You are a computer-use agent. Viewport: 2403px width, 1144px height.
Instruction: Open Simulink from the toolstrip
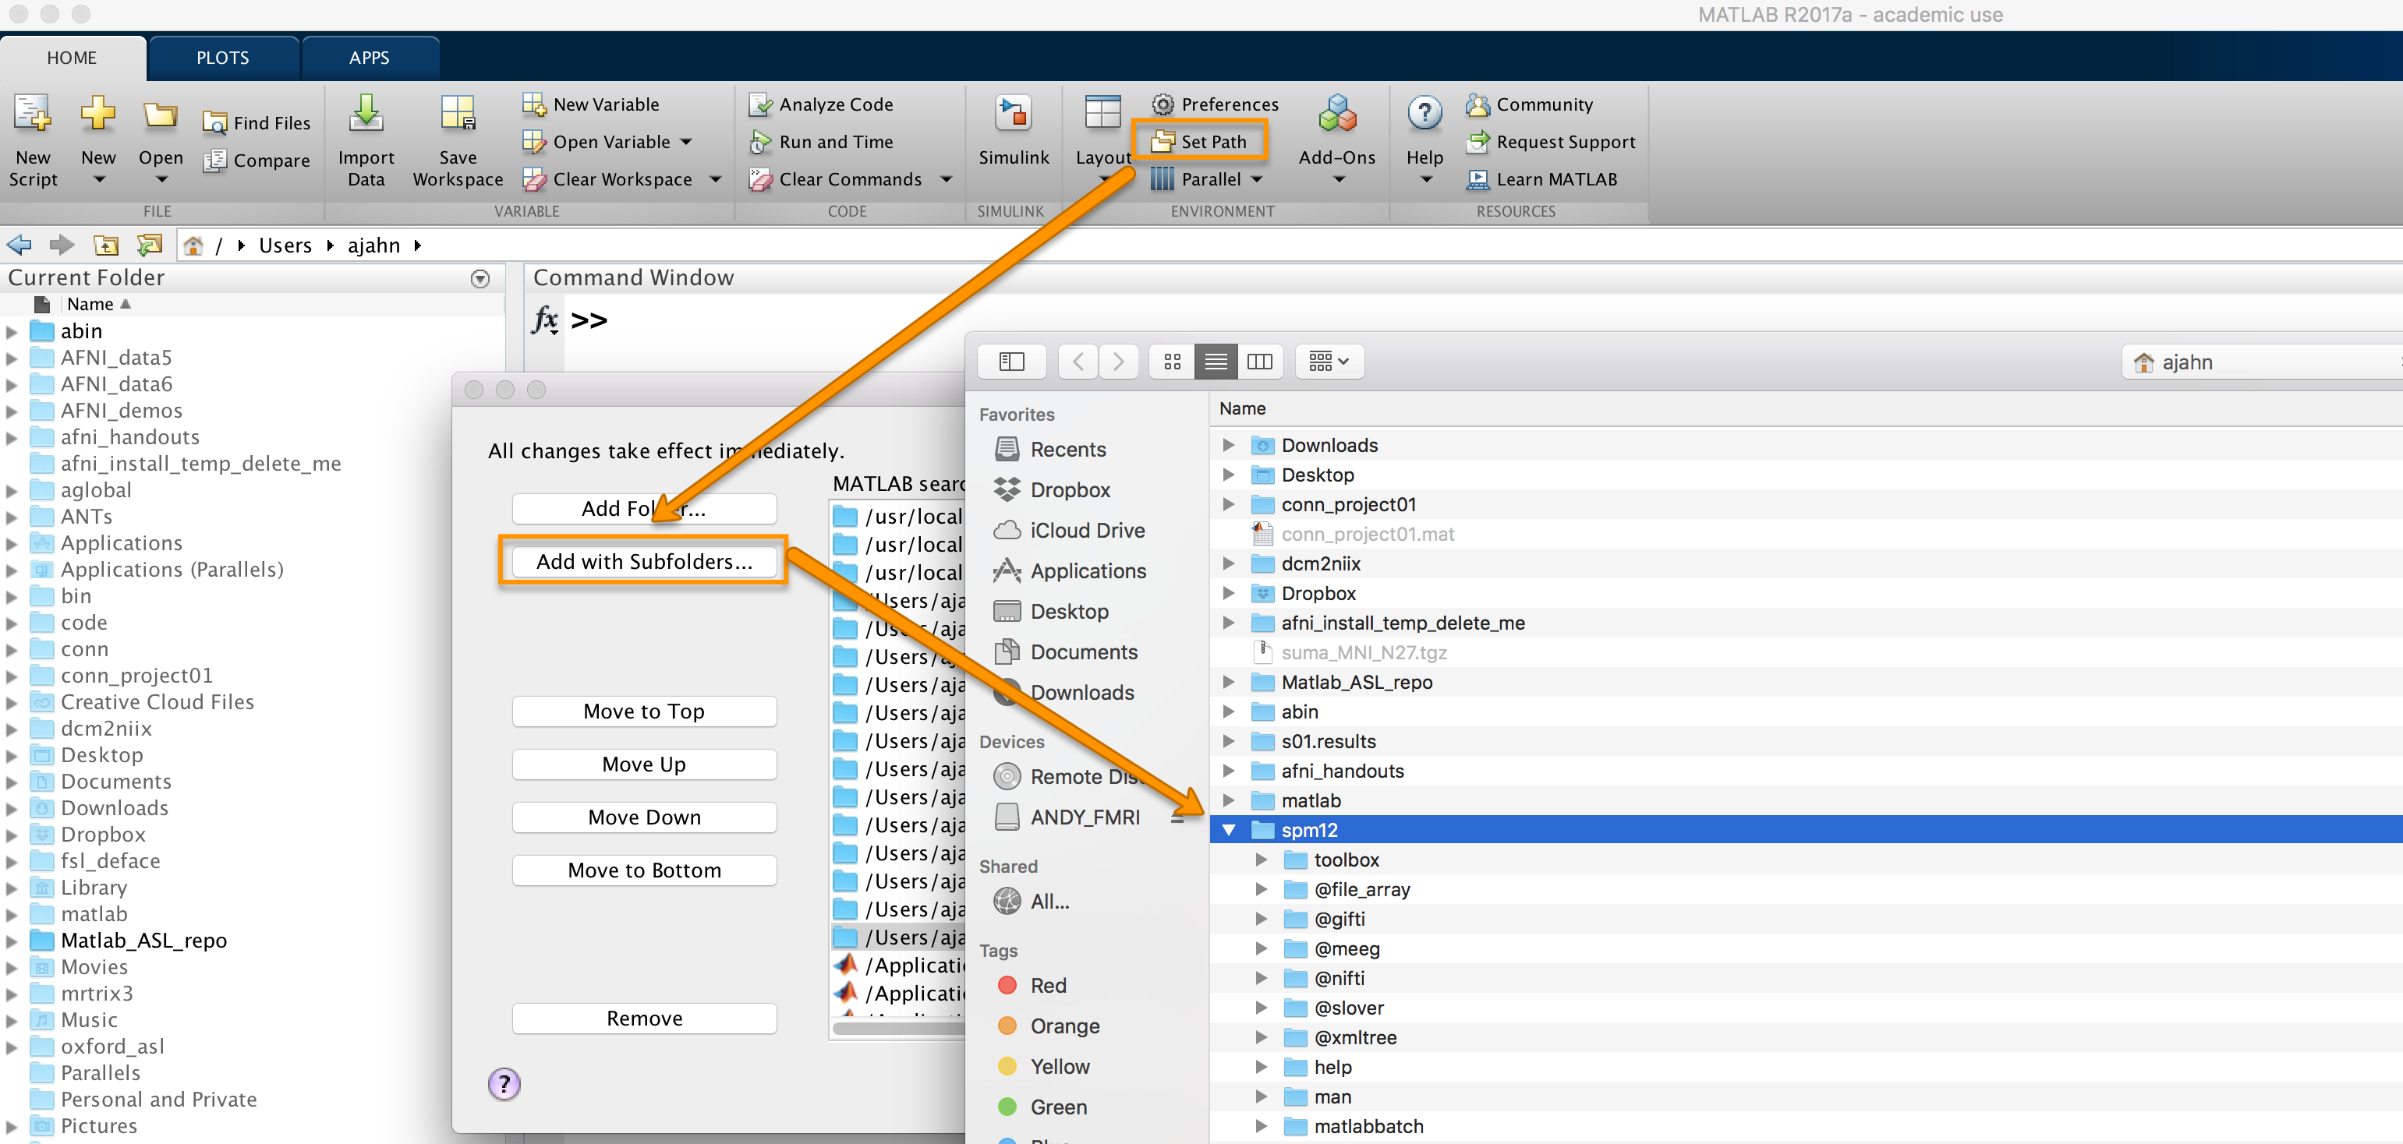(x=1013, y=130)
